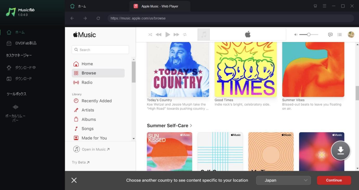Screen dimensions: 359x190
Task: Launch the ボーカルリムーバー tool
Action: (x=15, y=114)
